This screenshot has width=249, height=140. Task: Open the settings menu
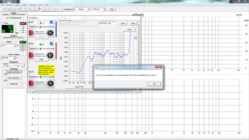(33, 5)
